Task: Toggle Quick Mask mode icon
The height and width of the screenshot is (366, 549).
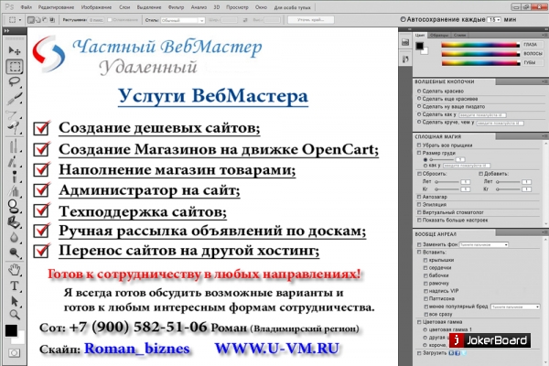Action: coord(14,352)
